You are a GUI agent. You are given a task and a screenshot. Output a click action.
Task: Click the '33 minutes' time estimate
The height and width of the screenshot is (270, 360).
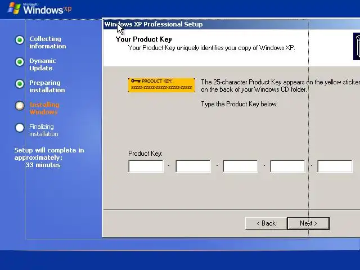click(43, 165)
